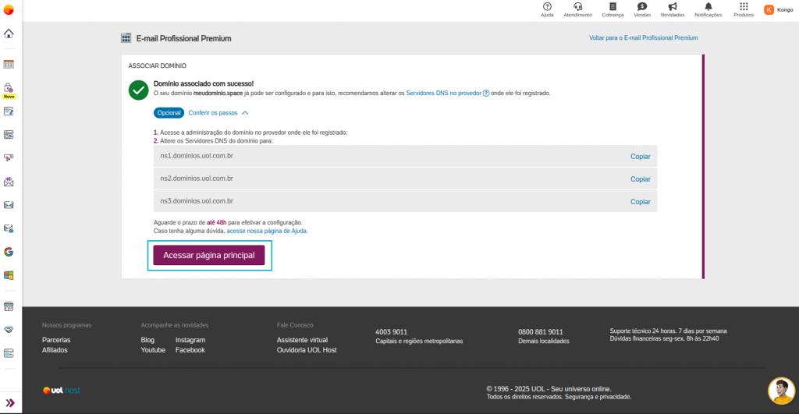Click the meudominio.space domain text
This screenshot has height=414, width=799.
coord(218,94)
